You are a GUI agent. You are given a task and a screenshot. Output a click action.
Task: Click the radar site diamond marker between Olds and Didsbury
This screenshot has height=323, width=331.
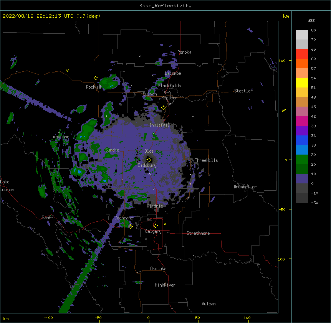tap(149, 160)
